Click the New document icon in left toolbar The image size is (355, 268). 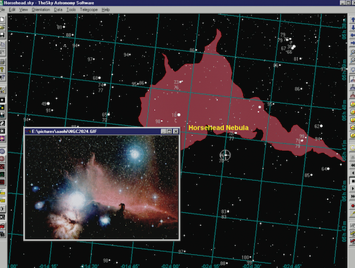[2, 20]
